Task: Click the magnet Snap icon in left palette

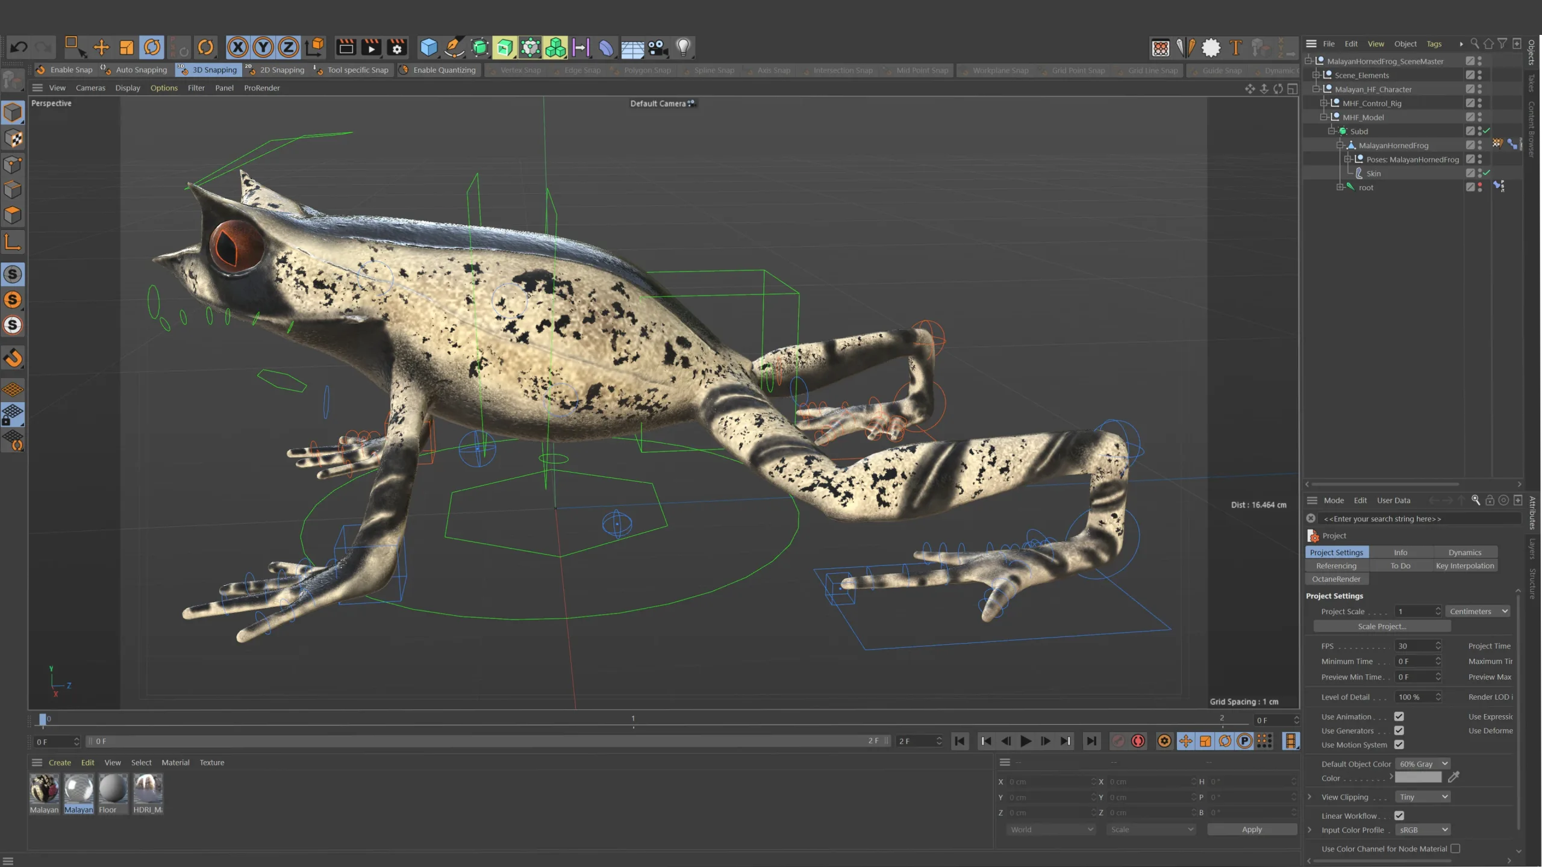Action: point(13,358)
